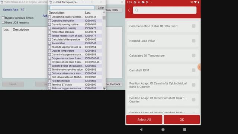Tick the phone's Calculated Oil Temperature checkbox
The width and height of the screenshot is (238, 134).
[x=193, y=55]
